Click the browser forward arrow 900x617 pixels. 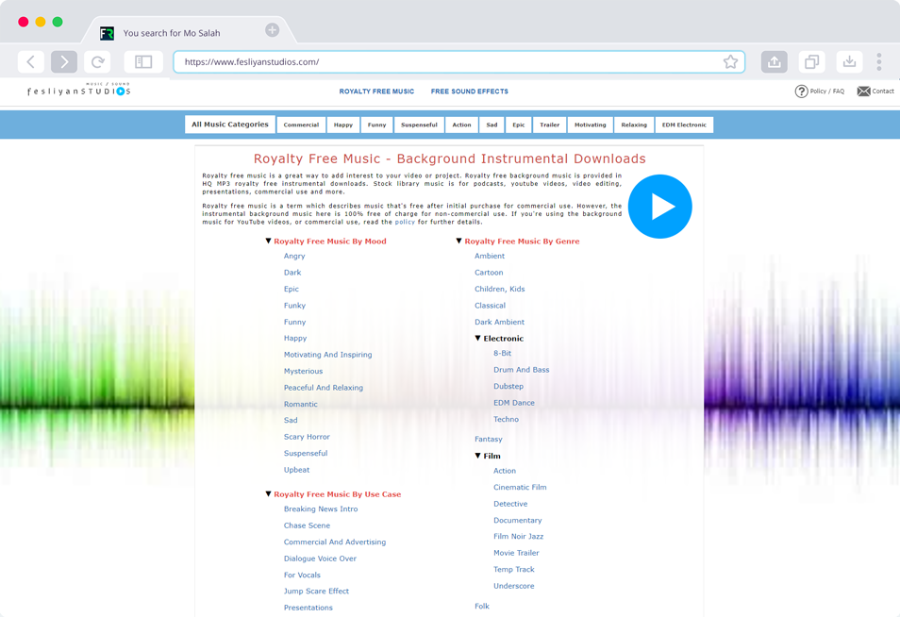[x=64, y=62]
